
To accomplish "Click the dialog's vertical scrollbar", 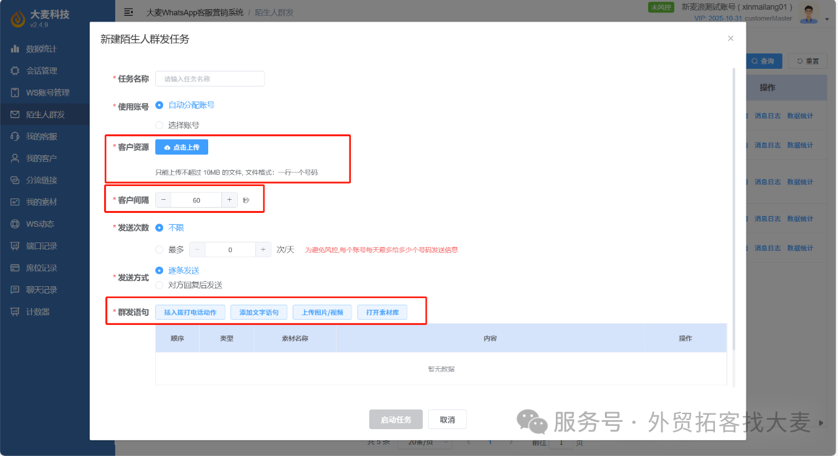I will pos(733,210).
